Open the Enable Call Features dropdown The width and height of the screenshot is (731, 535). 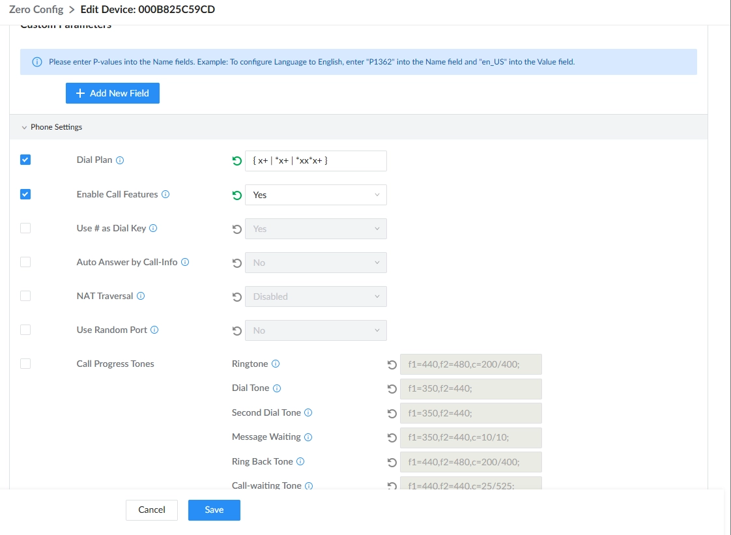pos(315,195)
